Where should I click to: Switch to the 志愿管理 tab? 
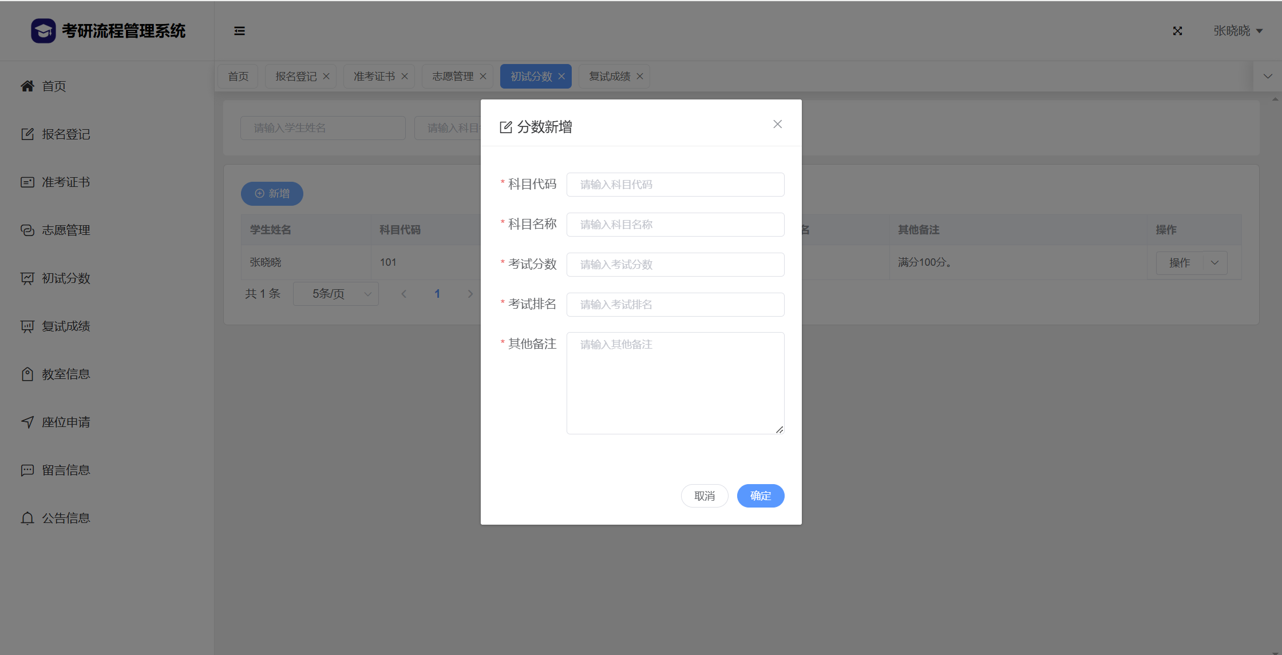pyautogui.click(x=452, y=77)
